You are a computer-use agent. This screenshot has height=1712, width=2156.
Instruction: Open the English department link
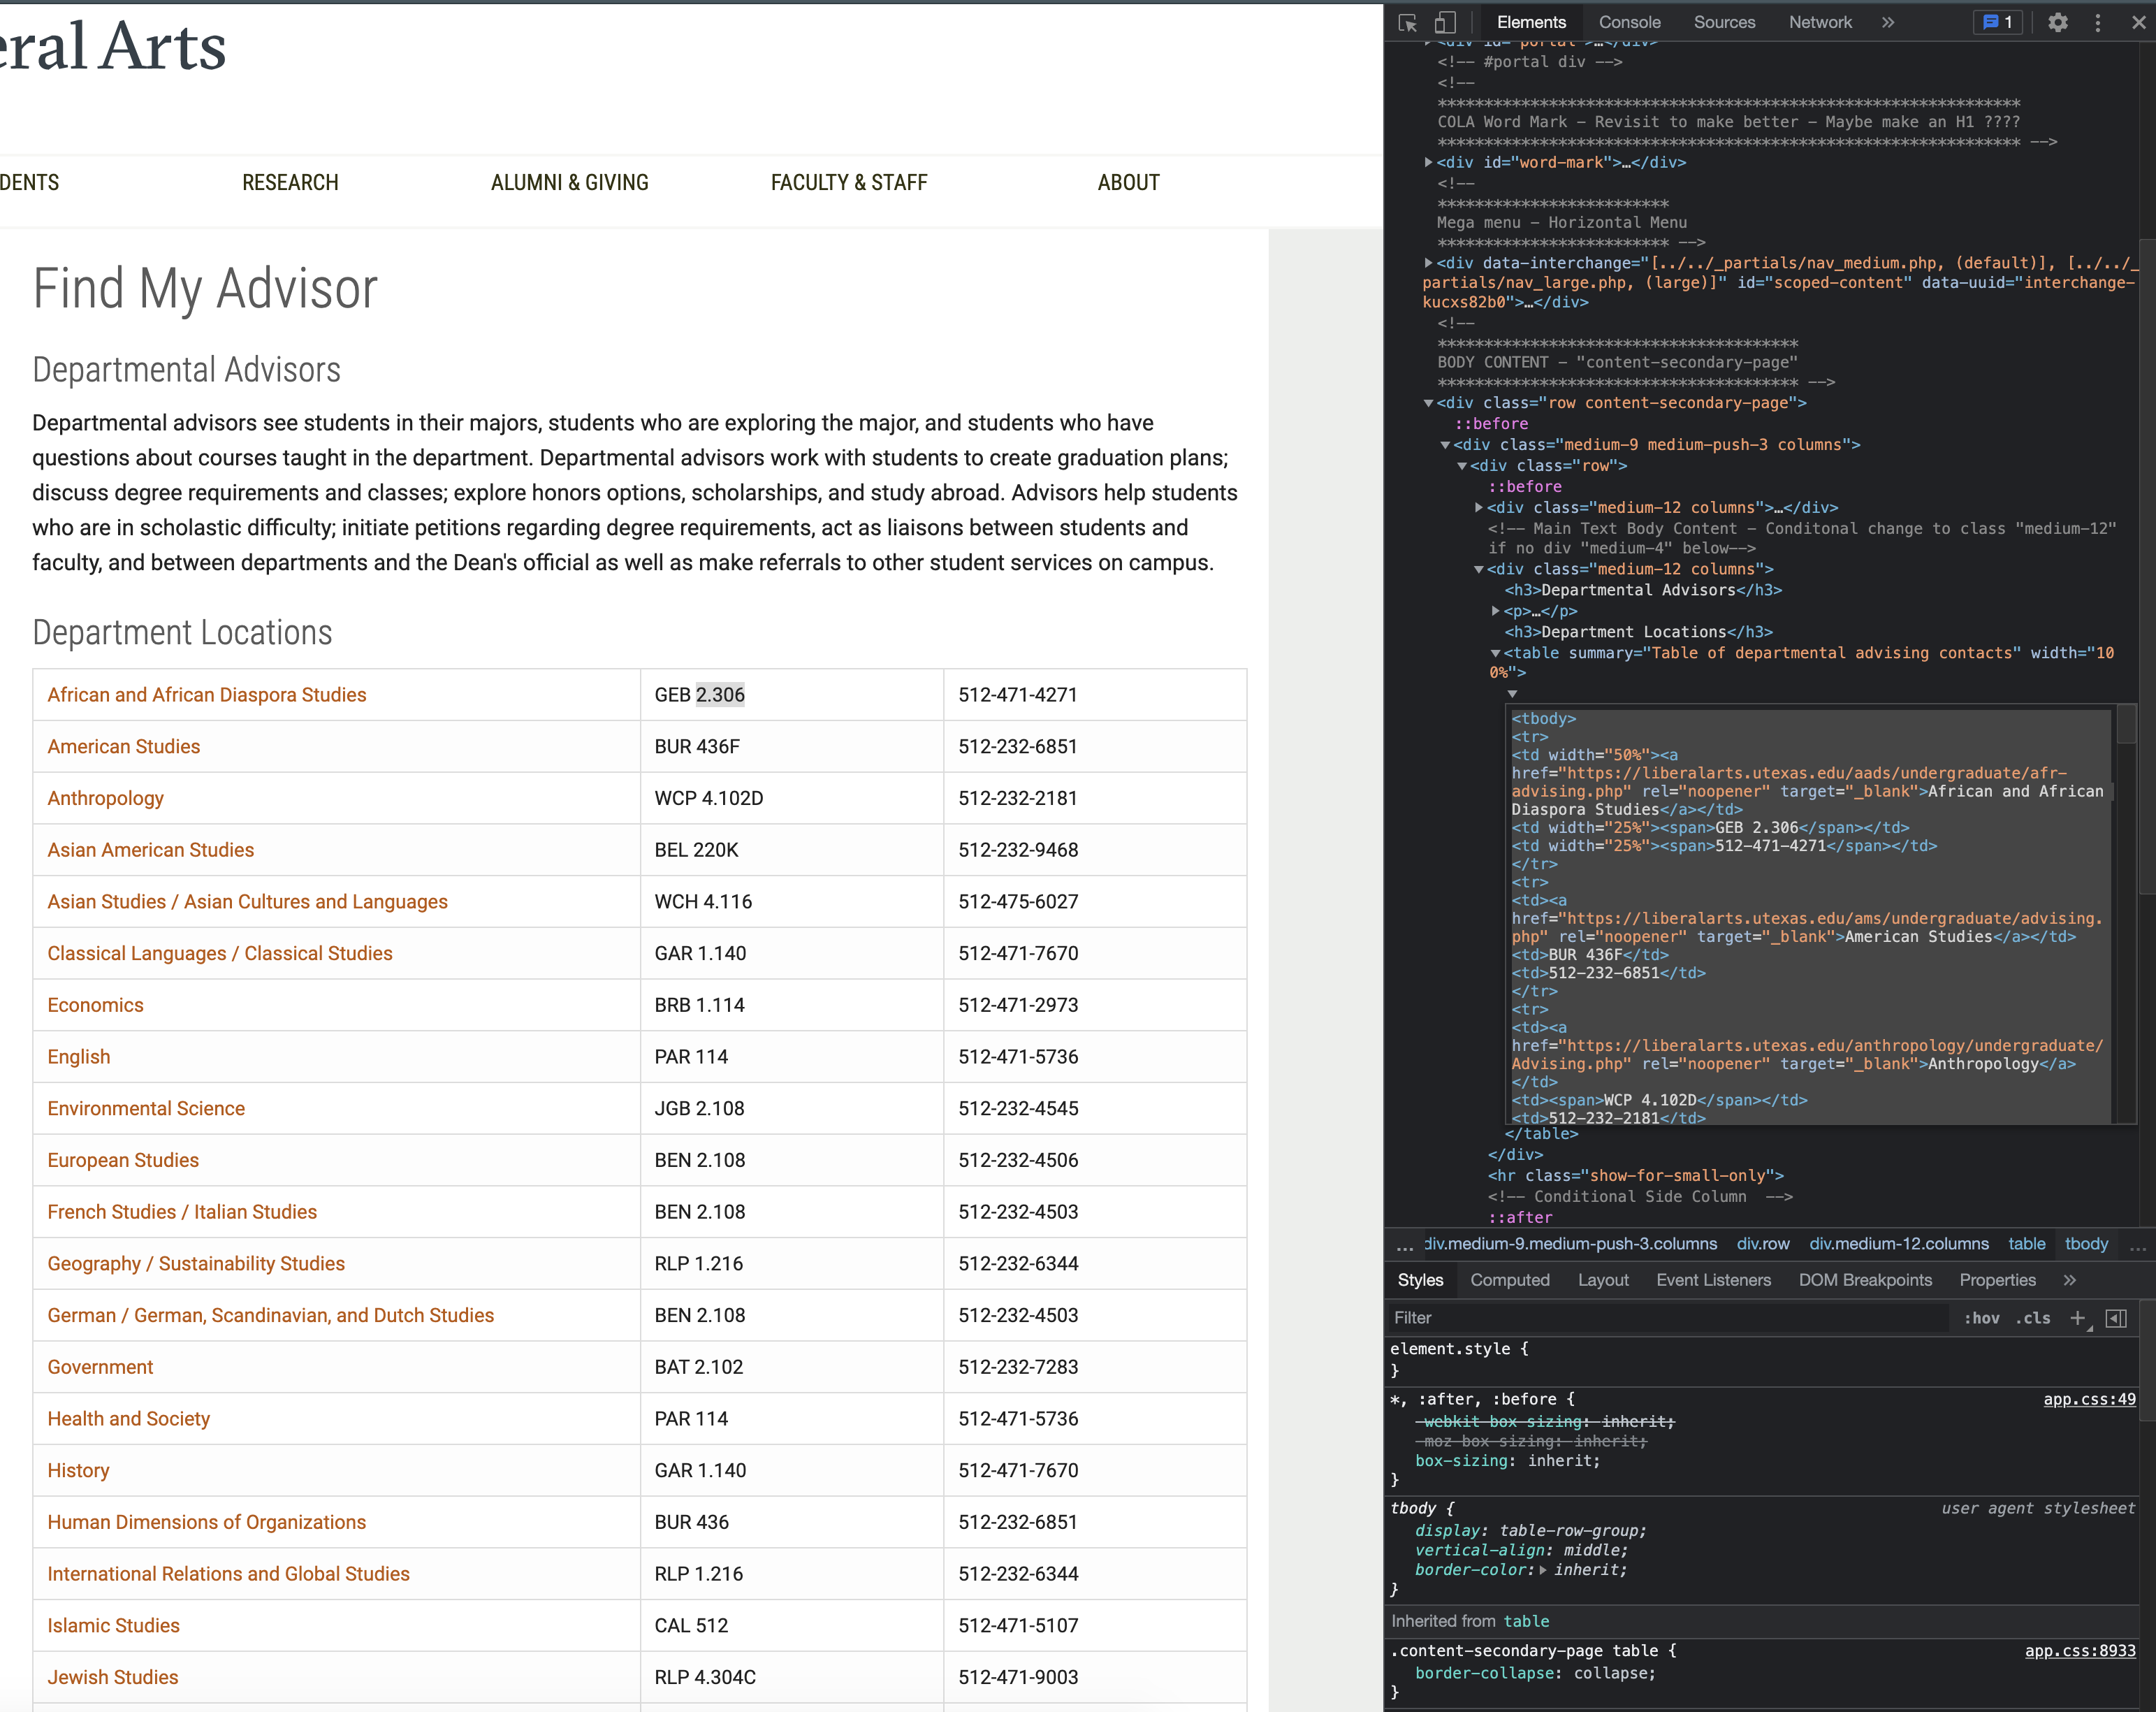[x=79, y=1057]
